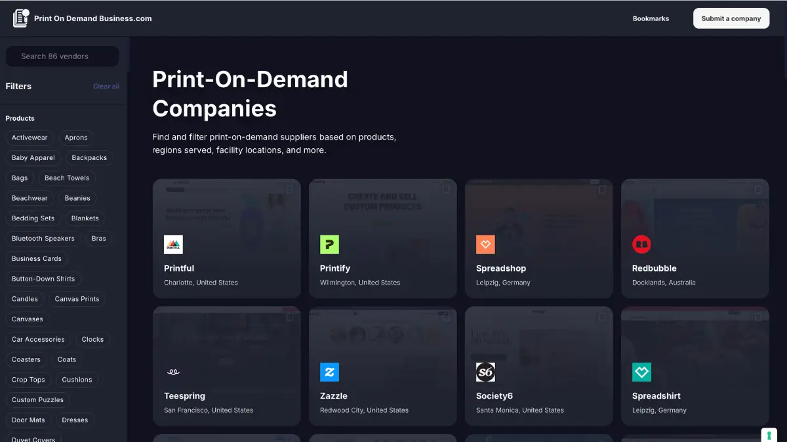Image resolution: width=787 pixels, height=442 pixels.
Task: Clear all active filters
Action: [106, 86]
